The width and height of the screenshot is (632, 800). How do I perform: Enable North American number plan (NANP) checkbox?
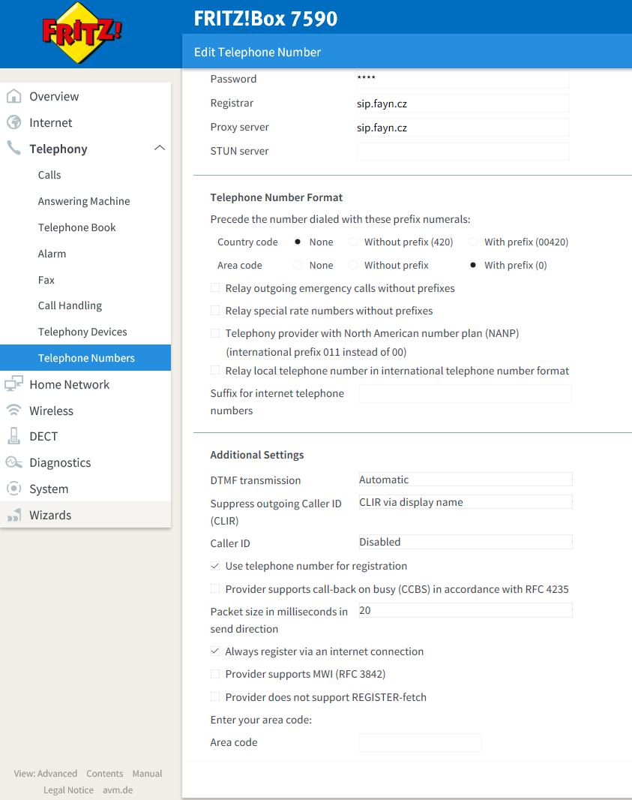pyautogui.click(x=215, y=332)
